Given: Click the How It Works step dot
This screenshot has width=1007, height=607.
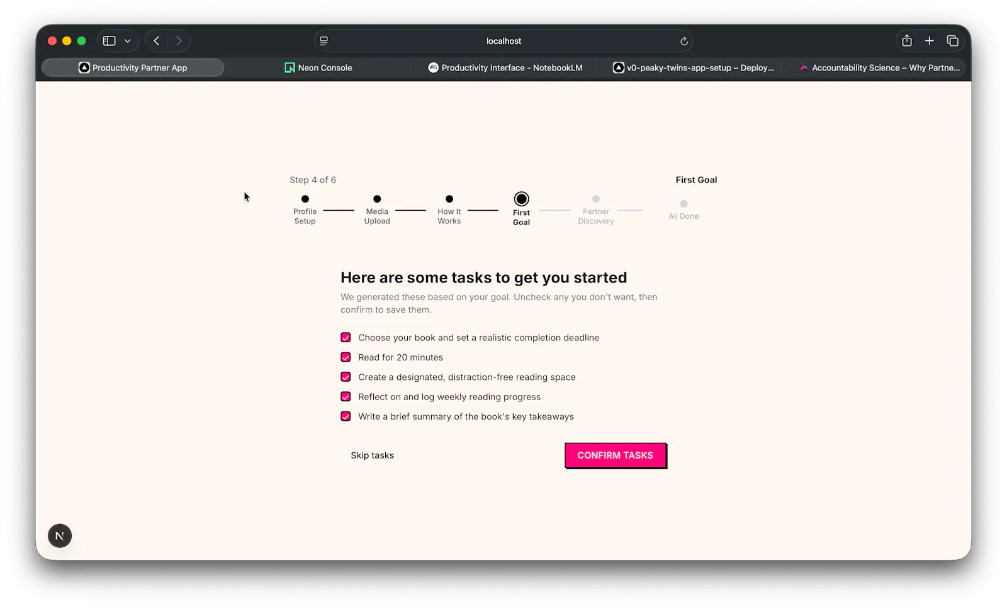Looking at the screenshot, I should coord(449,199).
